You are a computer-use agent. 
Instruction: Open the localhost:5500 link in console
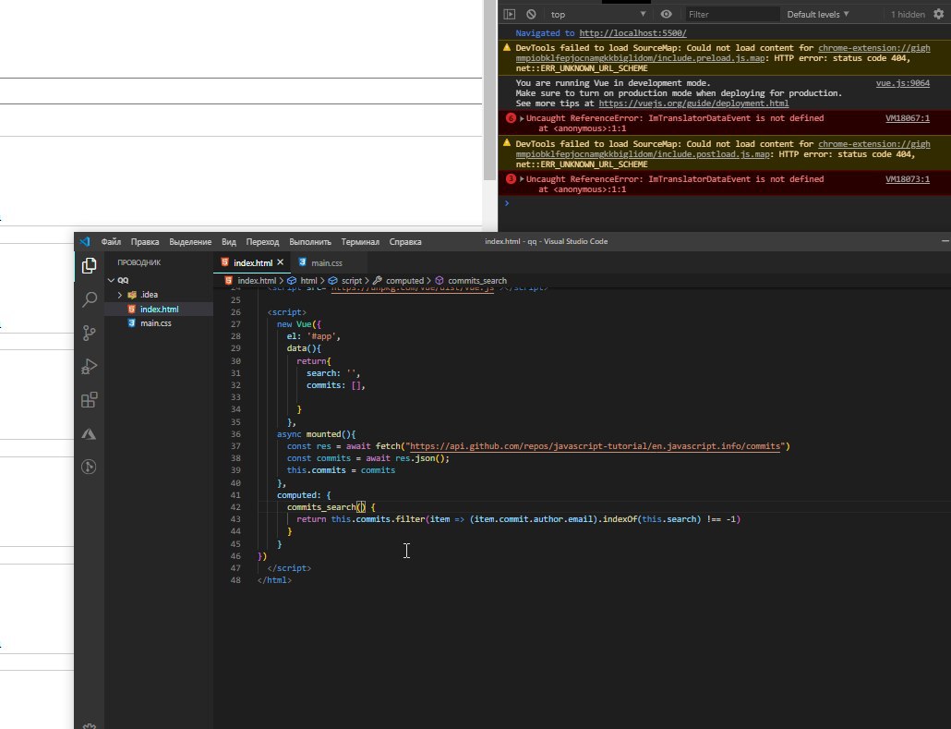pyautogui.click(x=632, y=33)
